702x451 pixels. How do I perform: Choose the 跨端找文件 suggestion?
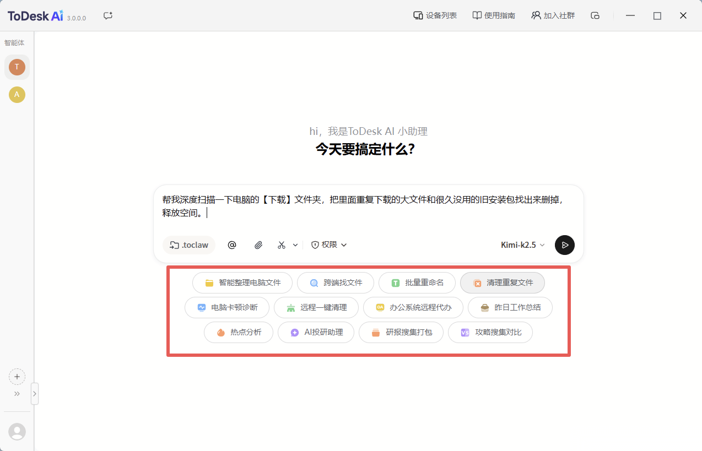point(336,282)
